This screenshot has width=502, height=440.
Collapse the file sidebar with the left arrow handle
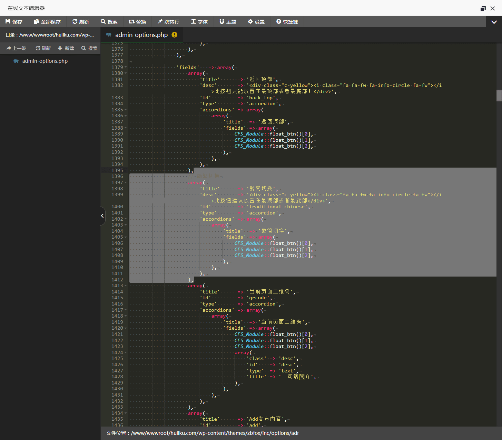102,216
